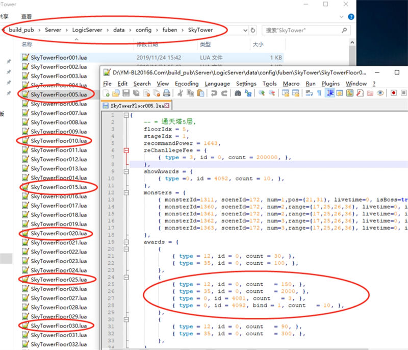This screenshot has height=350, width=408.
Task: Click the Open file folder icon
Action: point(116,93)
